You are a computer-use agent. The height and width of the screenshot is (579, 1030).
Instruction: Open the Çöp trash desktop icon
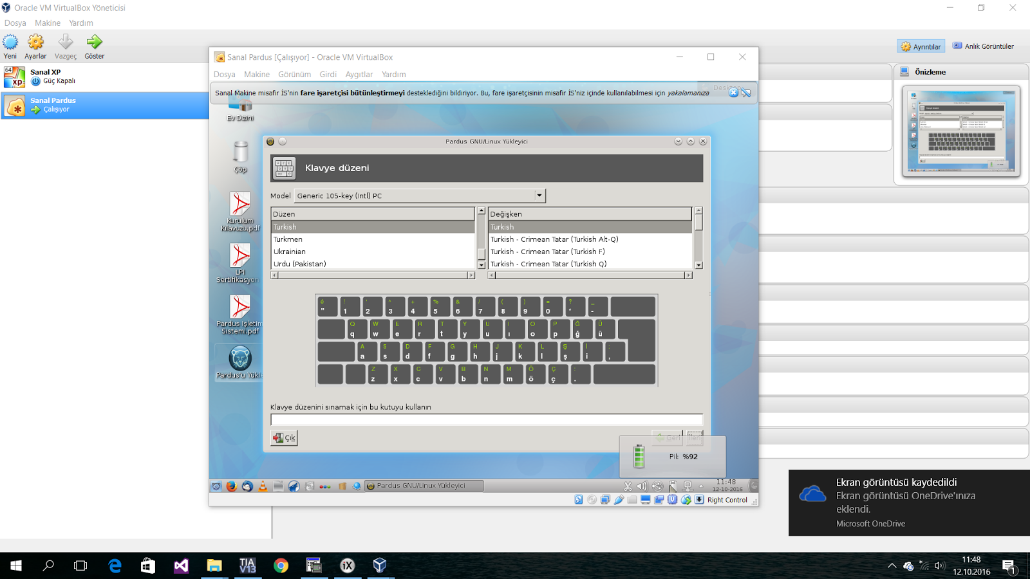pyautogui.click(x=240, y=156)
